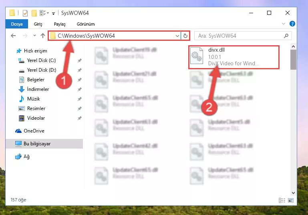
Task: Refresh the SysWOW64 folder view
Action: tap(185, 36)
